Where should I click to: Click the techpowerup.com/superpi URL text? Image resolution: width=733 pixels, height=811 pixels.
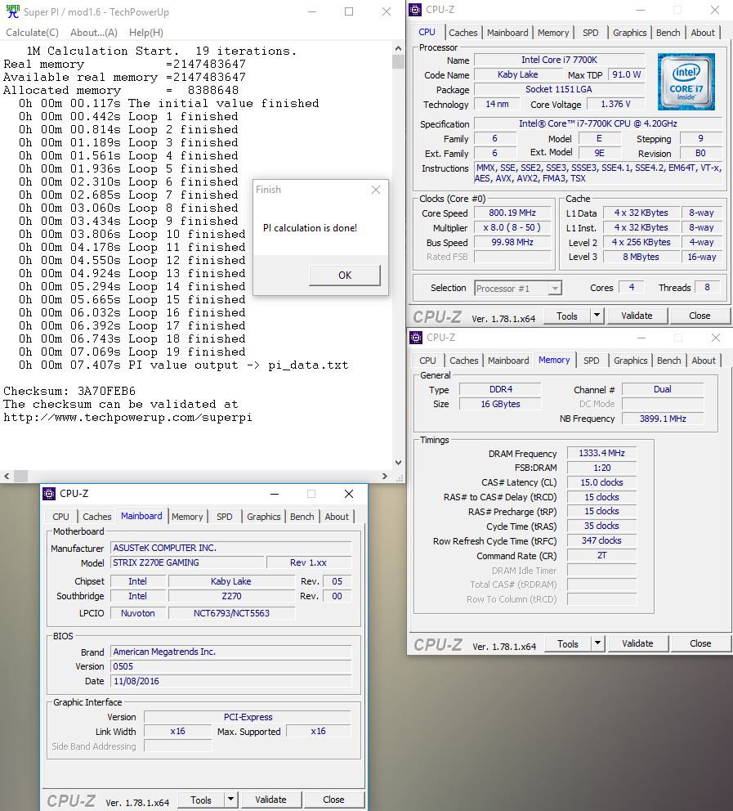[127, 418]
